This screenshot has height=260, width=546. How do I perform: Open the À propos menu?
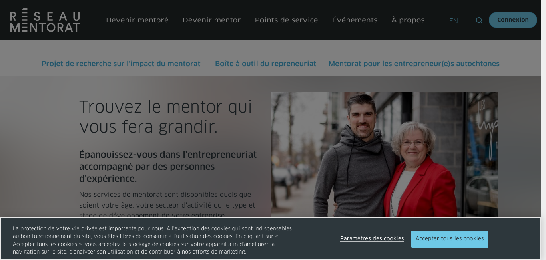pos(408,20)
